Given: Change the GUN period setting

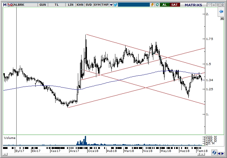Looking at the screenshot, I should [x=43, y=5].
